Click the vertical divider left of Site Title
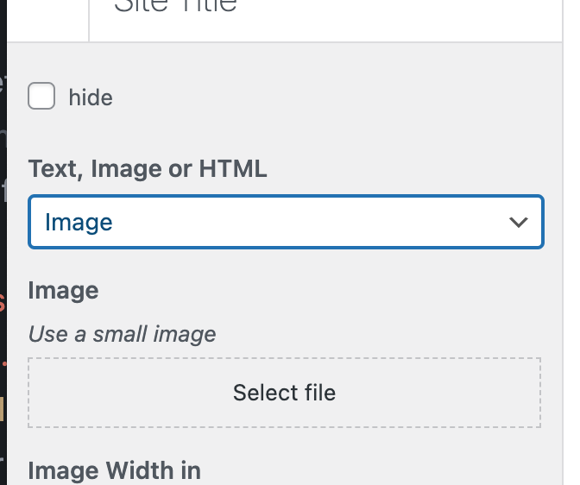This screenshot has width=580, height=485. tap(89, 19)
